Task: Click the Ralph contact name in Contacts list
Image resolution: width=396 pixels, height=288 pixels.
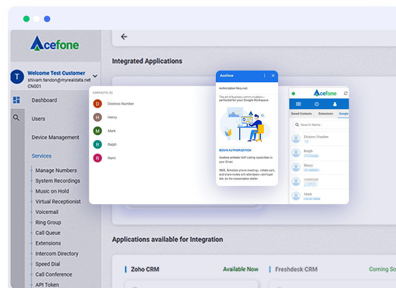Action: tap(112, 145)
